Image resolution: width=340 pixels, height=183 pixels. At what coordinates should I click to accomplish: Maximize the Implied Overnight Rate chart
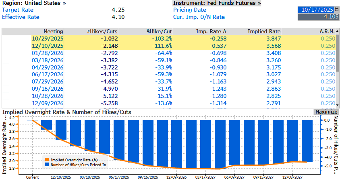pyautogui.click(x=325, y=112)
